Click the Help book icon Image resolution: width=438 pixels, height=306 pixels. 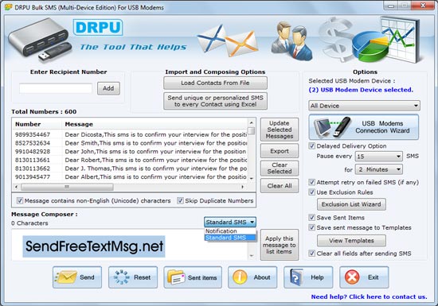296,277
